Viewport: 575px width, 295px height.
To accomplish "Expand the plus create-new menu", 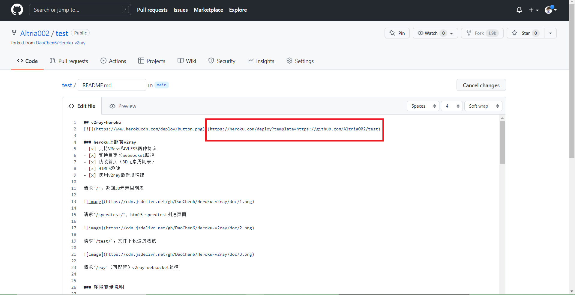I will point(534,10).
